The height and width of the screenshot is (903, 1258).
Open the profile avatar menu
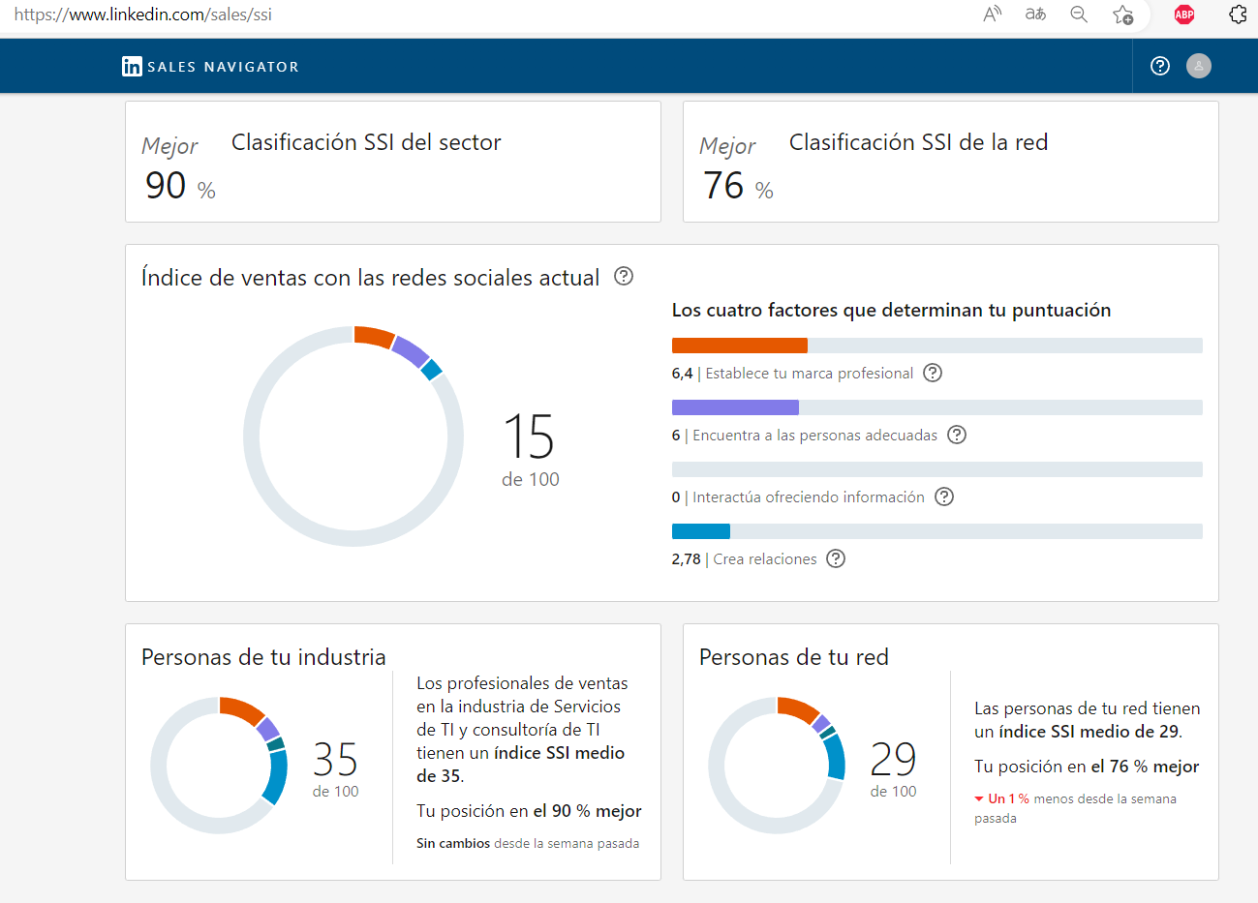point(1199,66)
